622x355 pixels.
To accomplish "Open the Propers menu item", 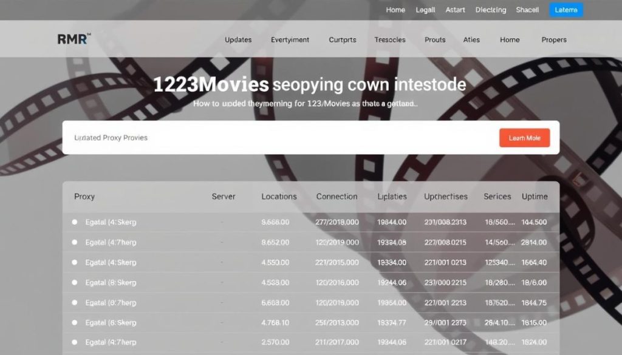I will coord(554,40).
